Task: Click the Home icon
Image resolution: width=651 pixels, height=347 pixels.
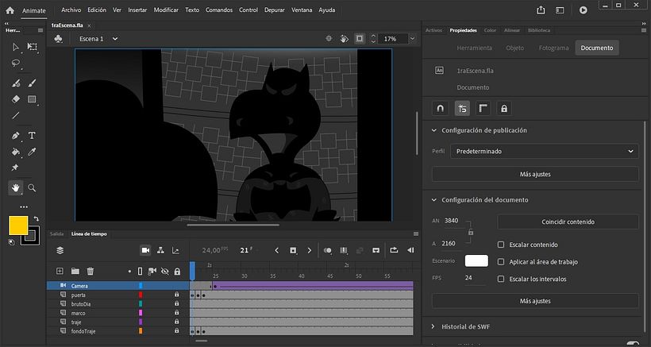Action: tap(10, 10)
